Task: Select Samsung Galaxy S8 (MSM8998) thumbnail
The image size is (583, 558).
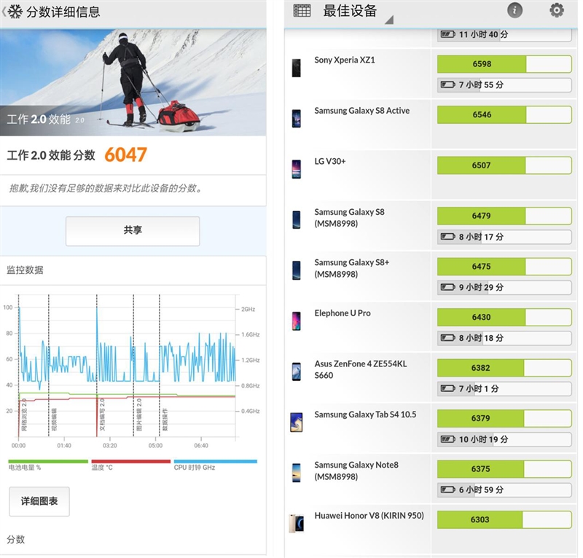Action: [297, 220]
